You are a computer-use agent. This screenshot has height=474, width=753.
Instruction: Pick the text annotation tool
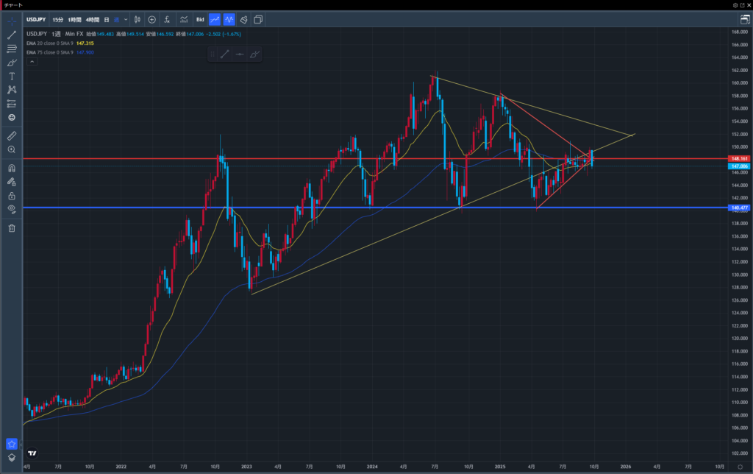[x=12, y=76]
